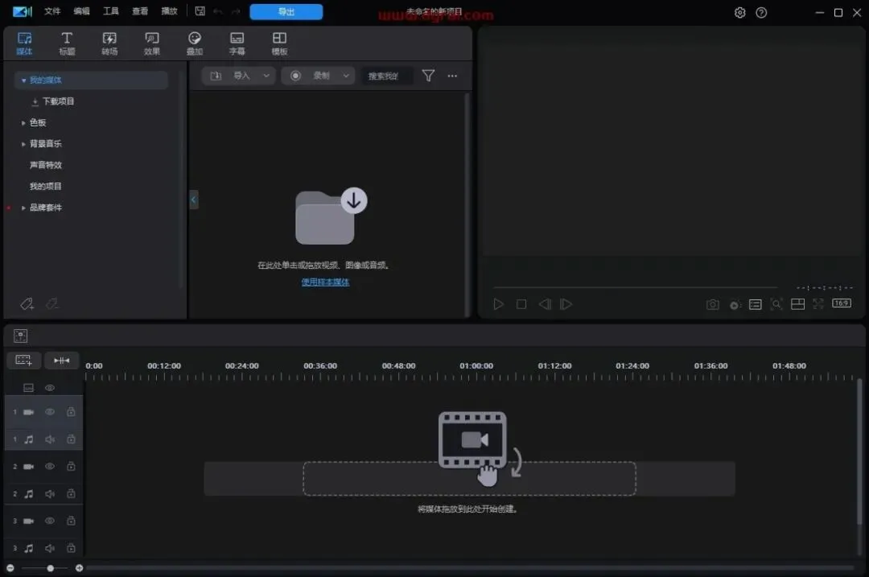Open settings via the gear icon
Screen dimensions: 869x577
pos(740,12)
